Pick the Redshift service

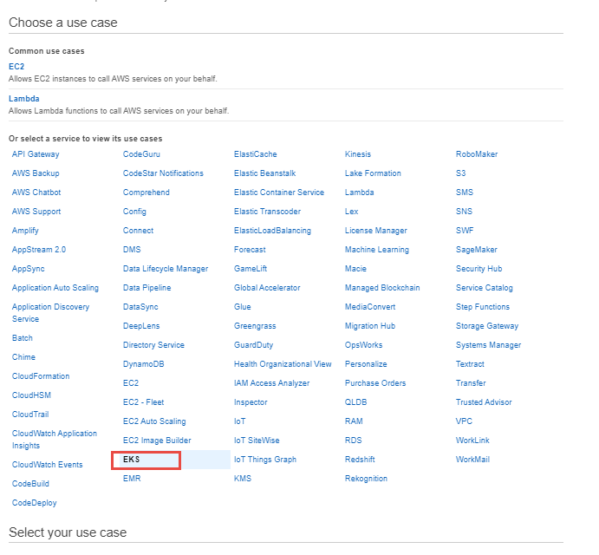pyautogui.click(x=360, y=460)
